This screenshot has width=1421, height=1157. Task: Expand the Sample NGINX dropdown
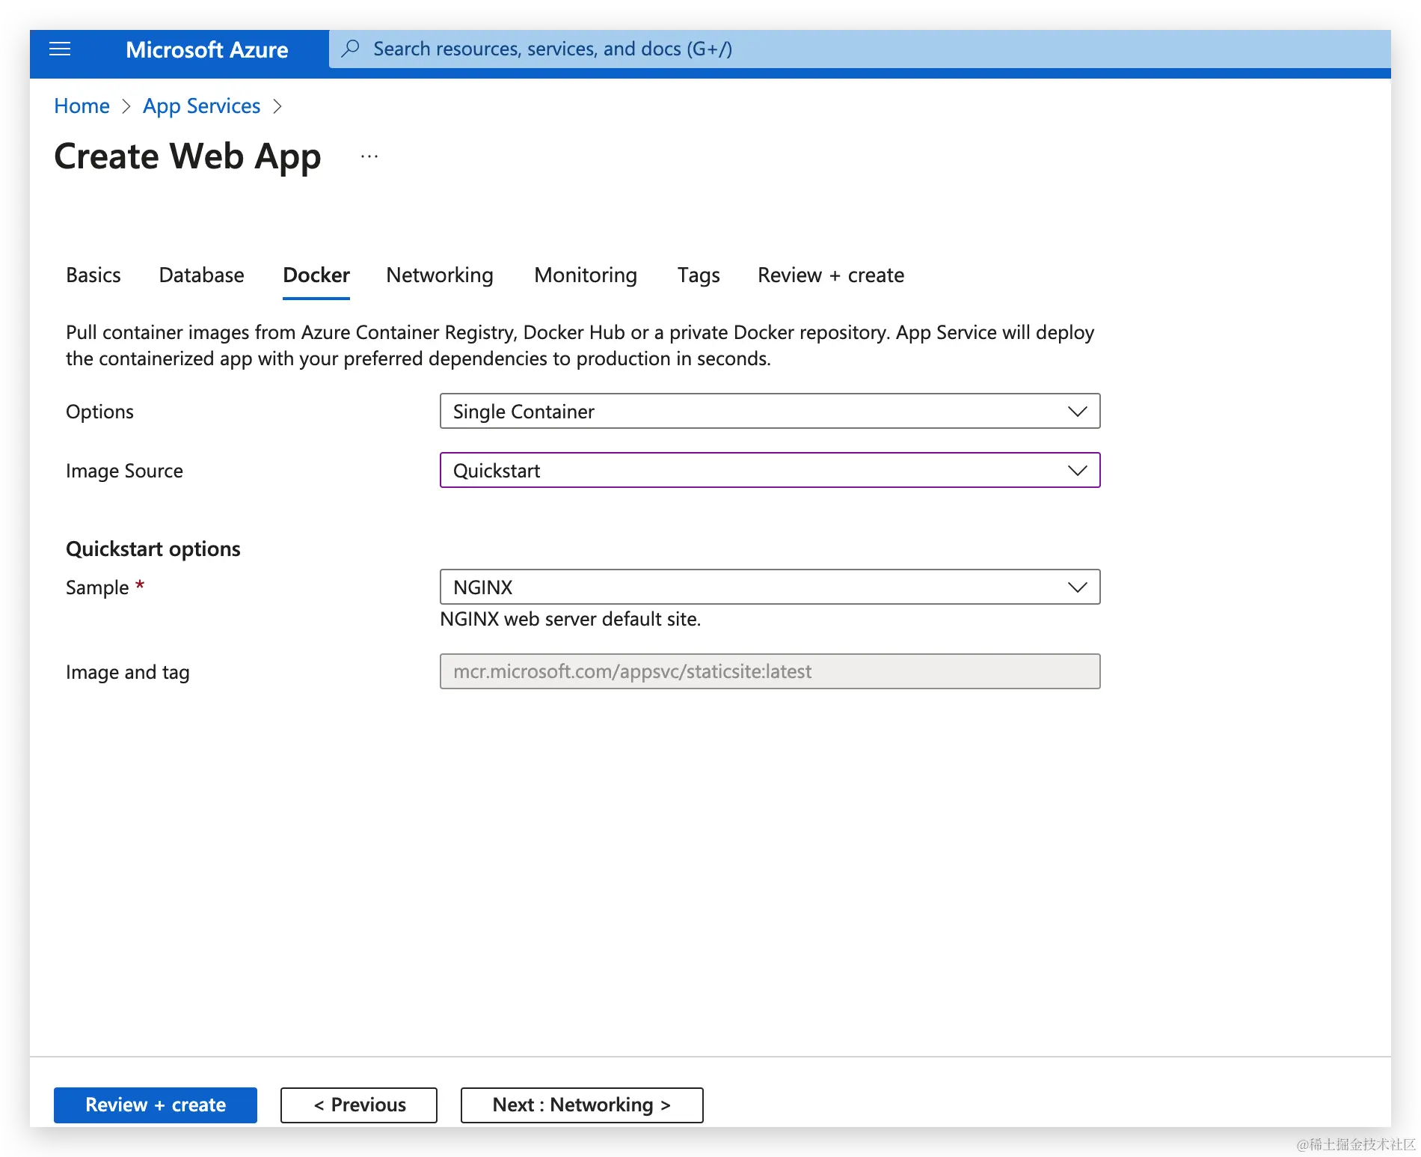point(770,587)
